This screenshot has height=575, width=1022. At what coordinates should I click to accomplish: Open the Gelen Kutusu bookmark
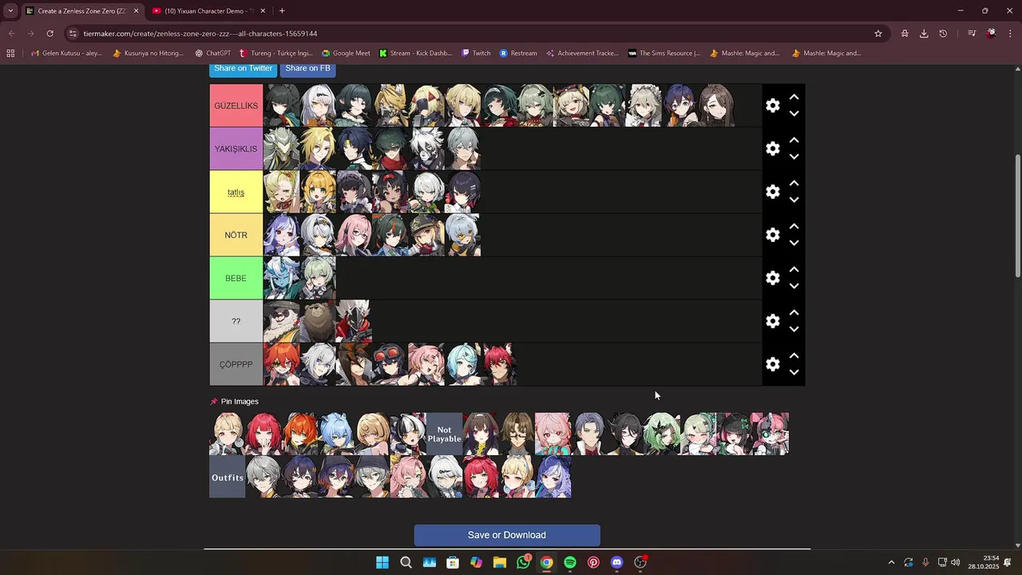pos(66,54)
